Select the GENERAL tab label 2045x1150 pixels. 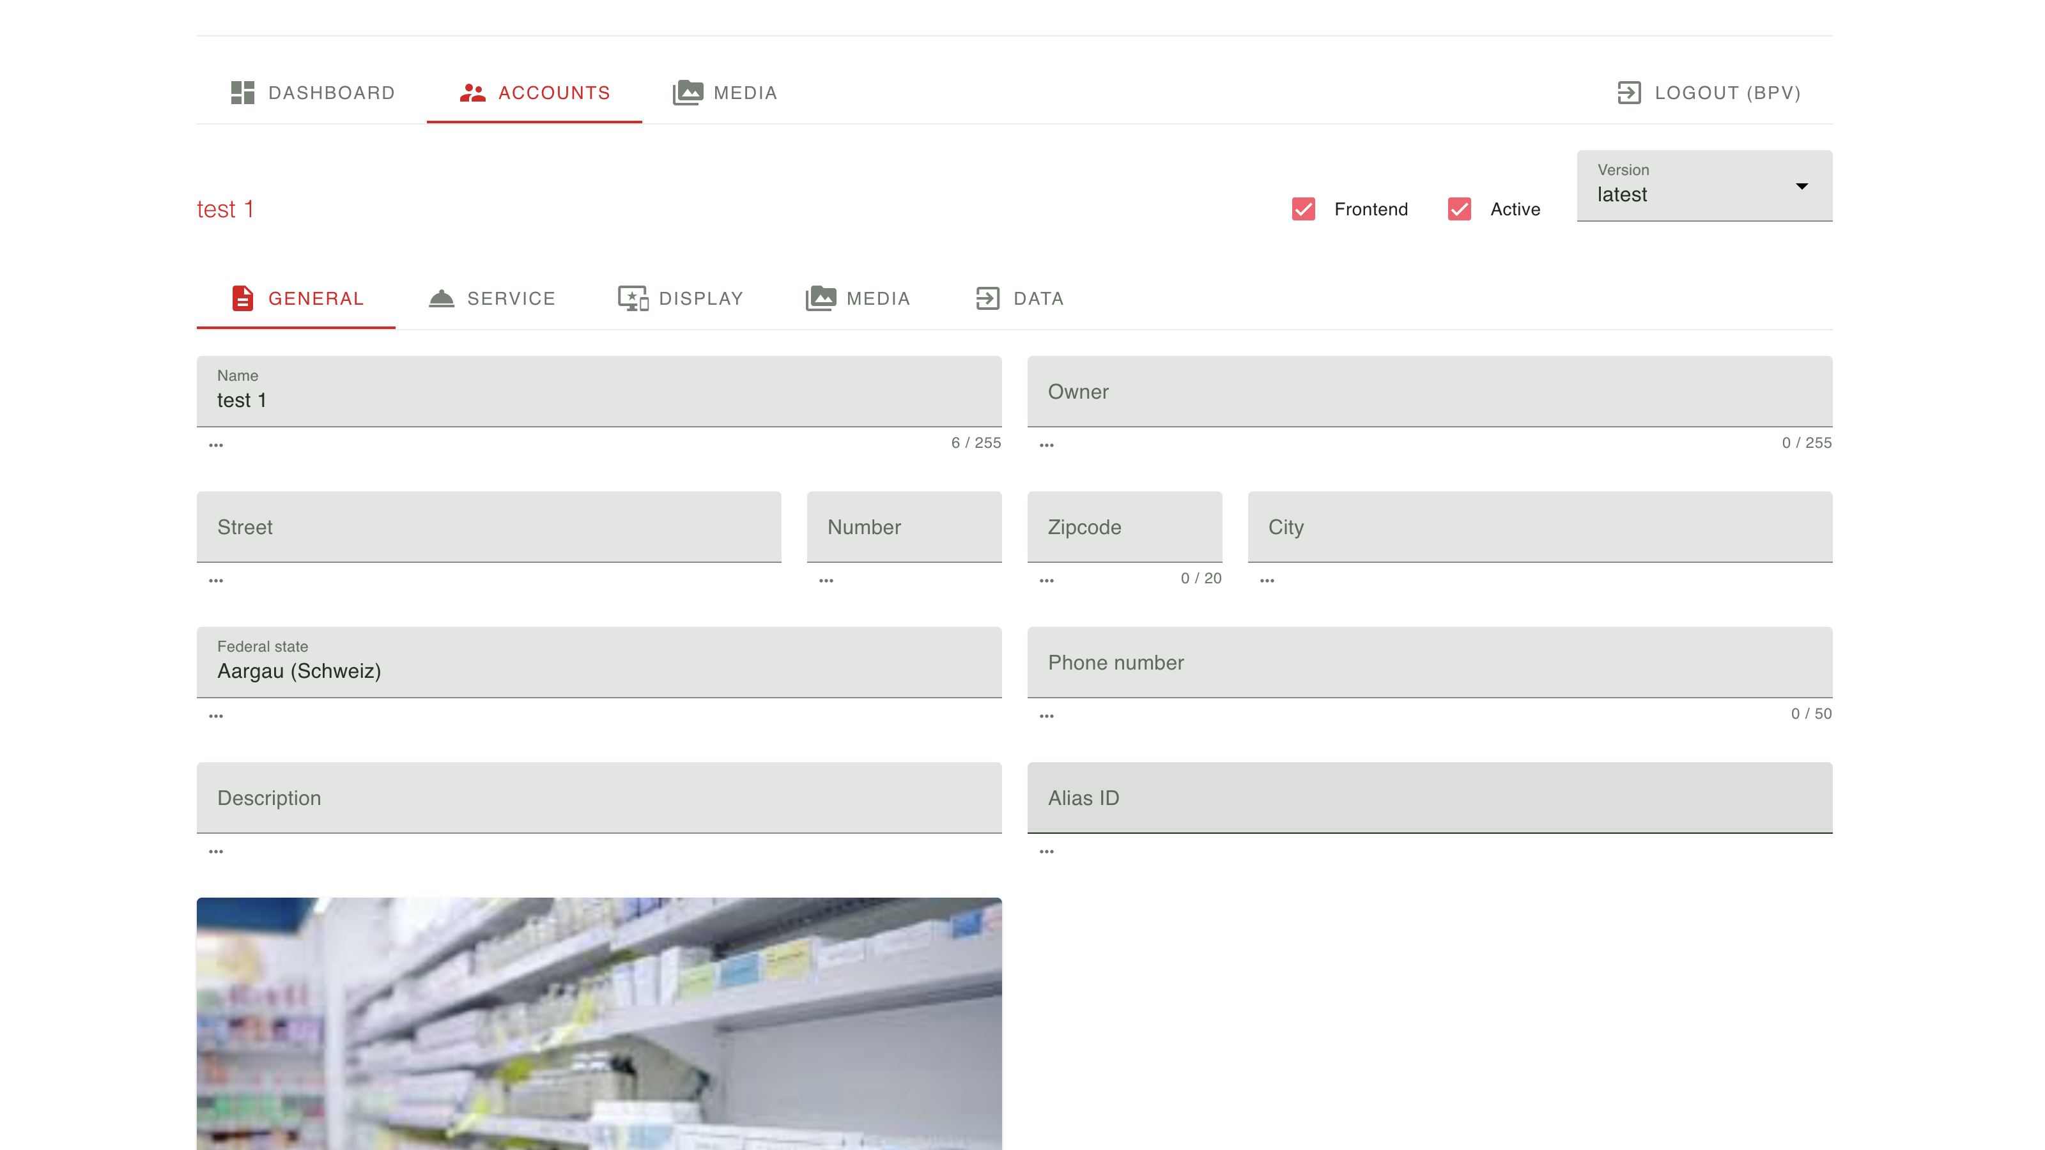(x=316, y=298)
